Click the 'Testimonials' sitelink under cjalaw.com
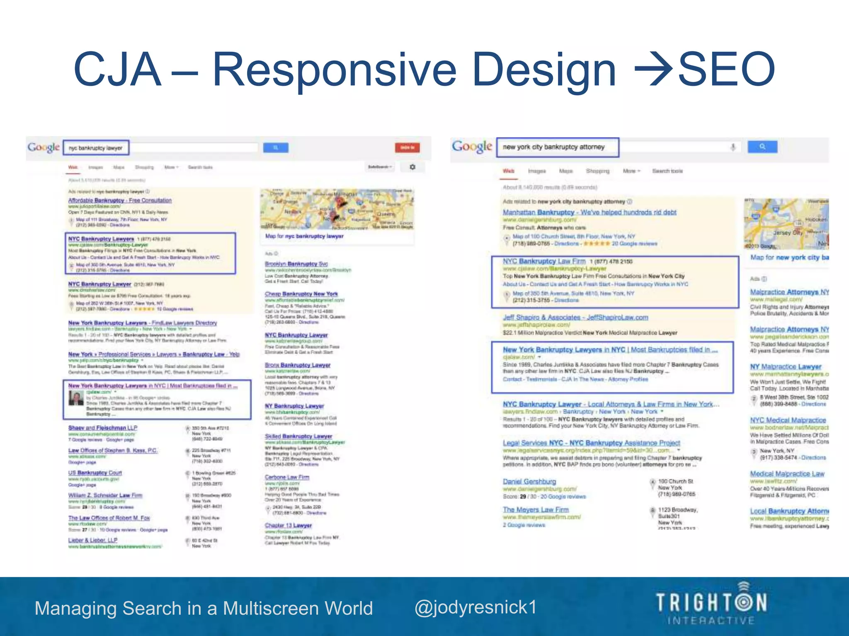The height and width of the screenshot is (636, 849). tap(542, 379)
